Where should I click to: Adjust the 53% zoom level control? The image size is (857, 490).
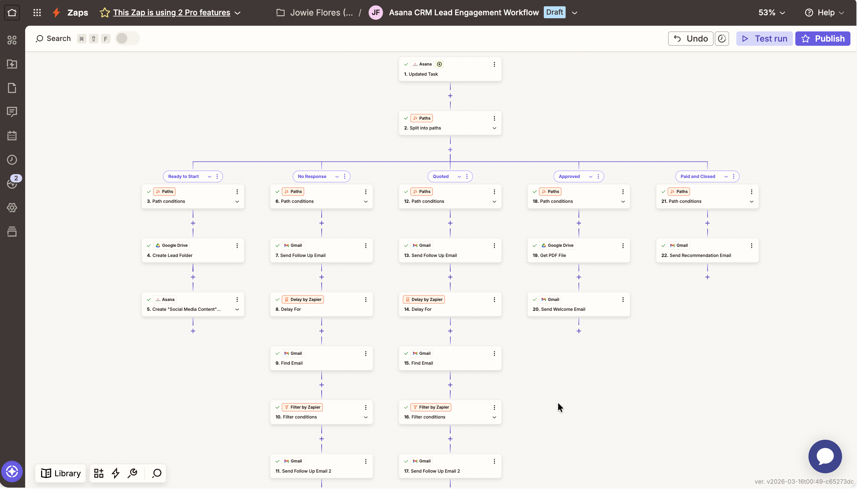click(771, 13)
